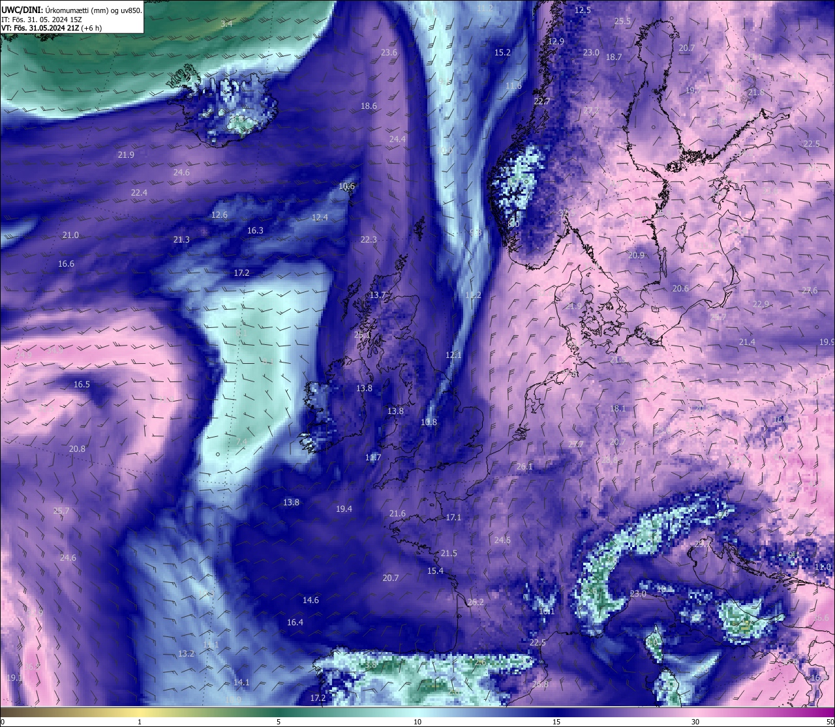Click the 16.4 value in Biscay
The width and height of the screenshot is (835, 727).
[x=295, y=623]
